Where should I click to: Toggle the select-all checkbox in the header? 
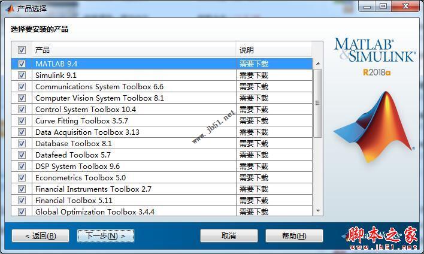(x=22, y=50)
